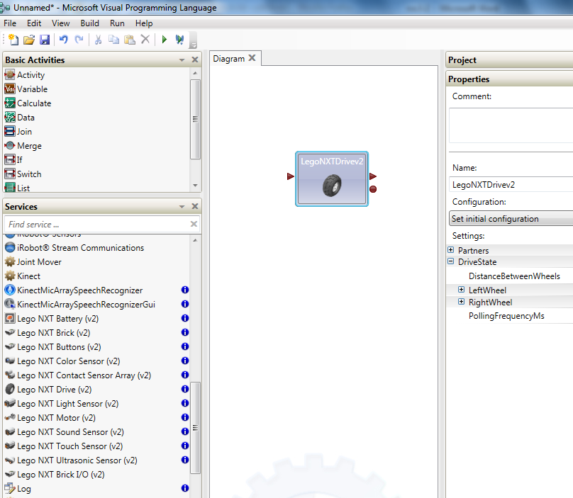Image resolution: width=573 pixels, height=498 pixels.
Task: Close the Basic Activities panel
Action: click(x=195, y=60)
